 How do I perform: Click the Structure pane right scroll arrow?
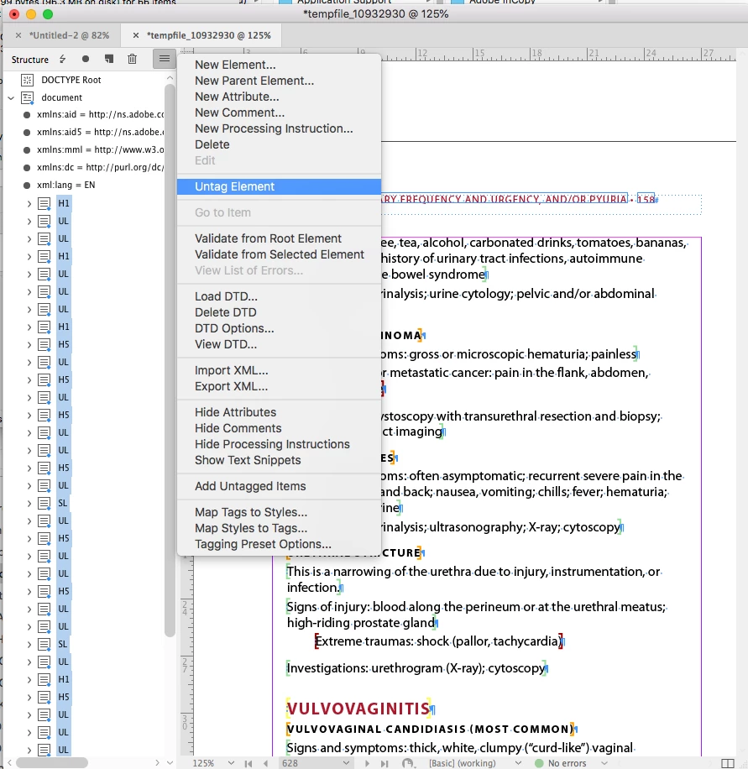[157, 763]
